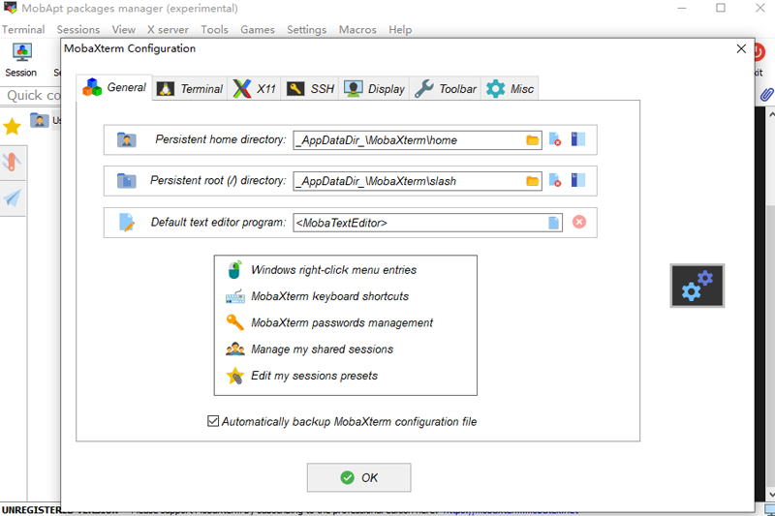The width and height of the screenshot is (775, 516).
Task: Close the MobaXterm Configuration dialog
Action: coord(741,48)
